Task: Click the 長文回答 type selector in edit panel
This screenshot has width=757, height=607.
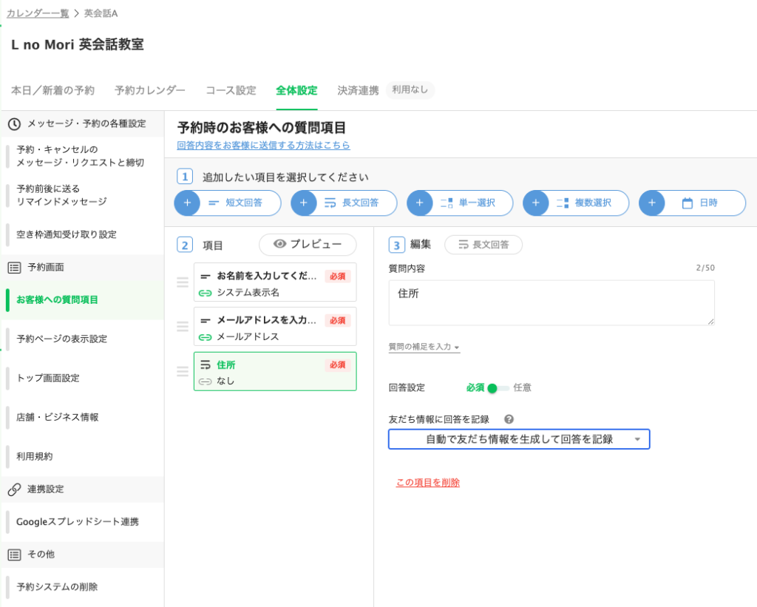Action: click(483, 245)
